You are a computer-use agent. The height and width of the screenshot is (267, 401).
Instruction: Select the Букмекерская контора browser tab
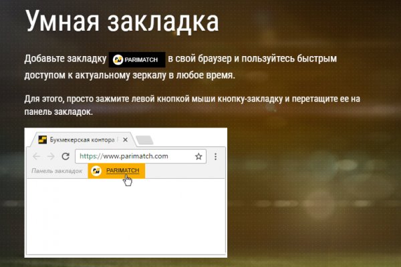tap(84, 140)
